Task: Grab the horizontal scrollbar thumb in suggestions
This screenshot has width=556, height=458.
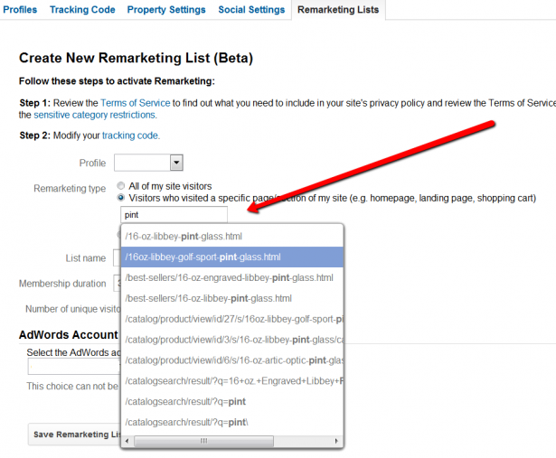Action: click(204, 441)
